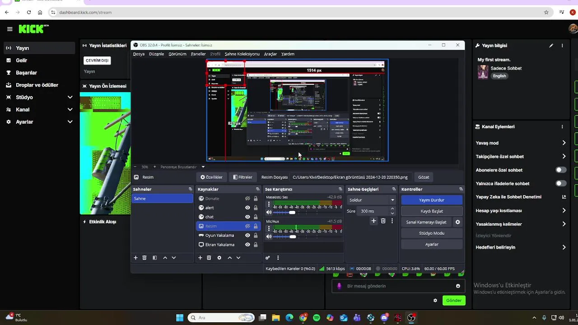Image resolution: width=578 pixels, height=325 pixels.
Task: Click Gözat to browse image file
Action: (x=424, y=177)
